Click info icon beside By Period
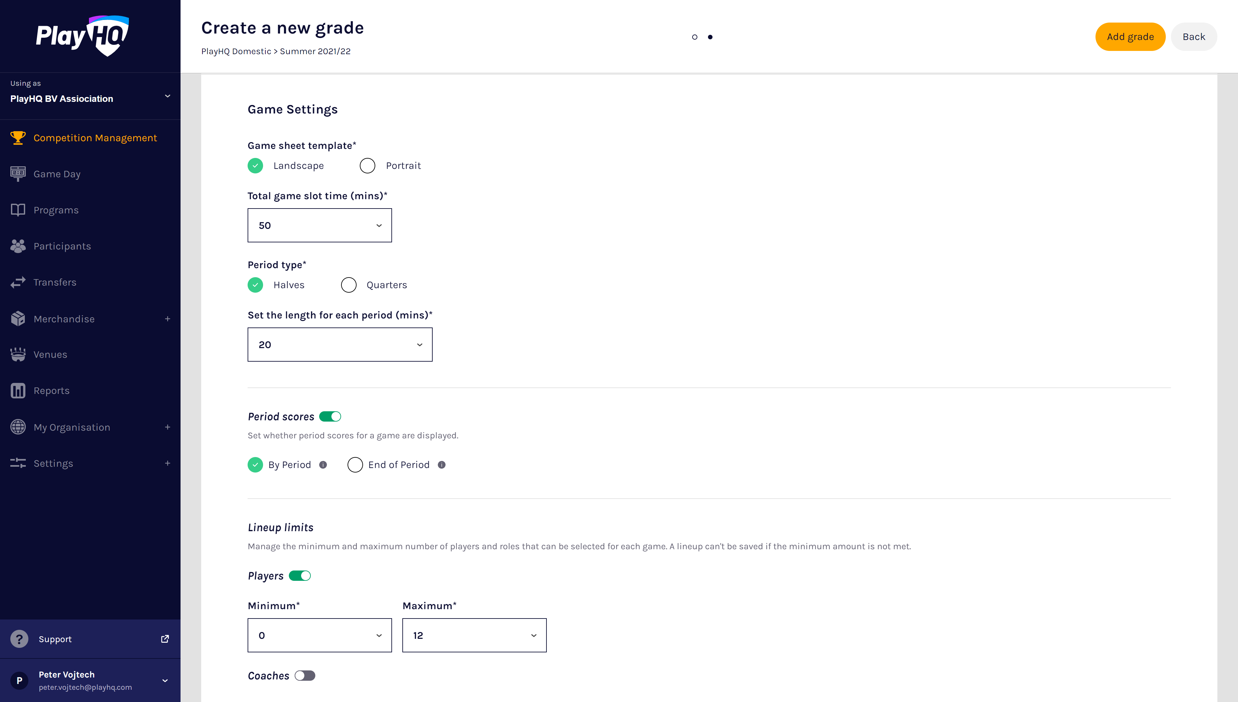This screenshot has height=702, width=1238. tap(323, 465)
